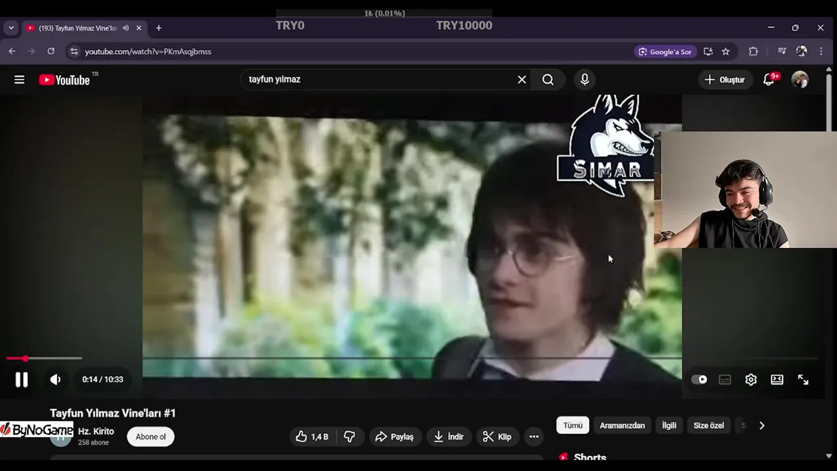Open the YouTube guide hamburger menu
837x471 pixels.
pos(20,80)
